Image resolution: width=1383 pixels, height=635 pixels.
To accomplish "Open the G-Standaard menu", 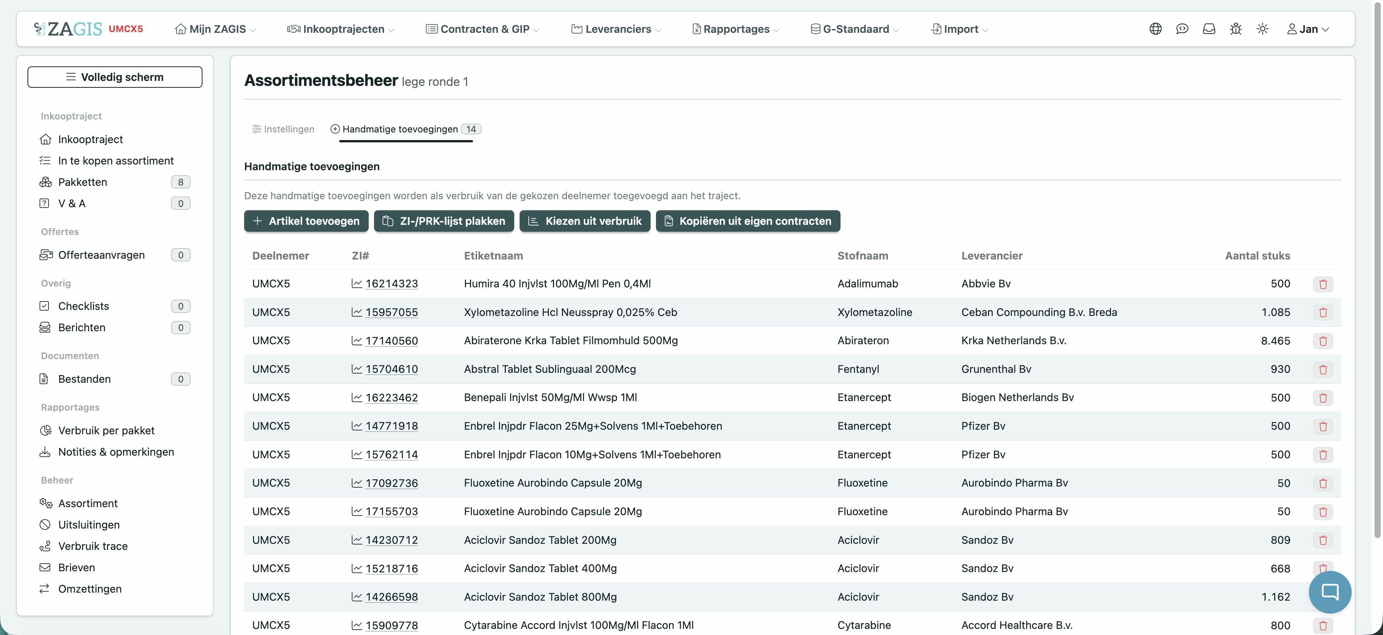I will [x=855, y=29].
